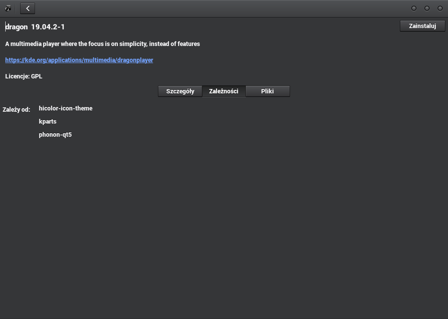Click the kparts dependency
Viewport: 448px width, 319px height.
point(48,121)
